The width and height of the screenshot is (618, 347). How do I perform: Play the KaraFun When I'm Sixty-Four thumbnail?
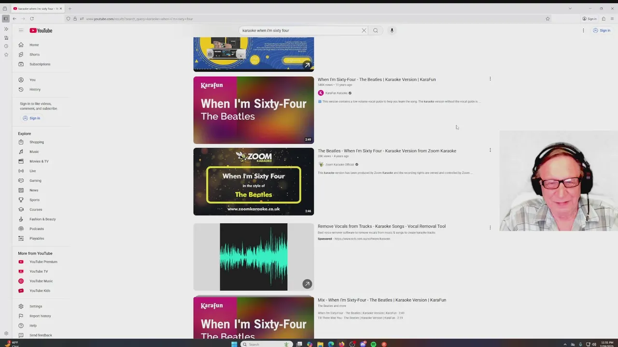point(253,110)
